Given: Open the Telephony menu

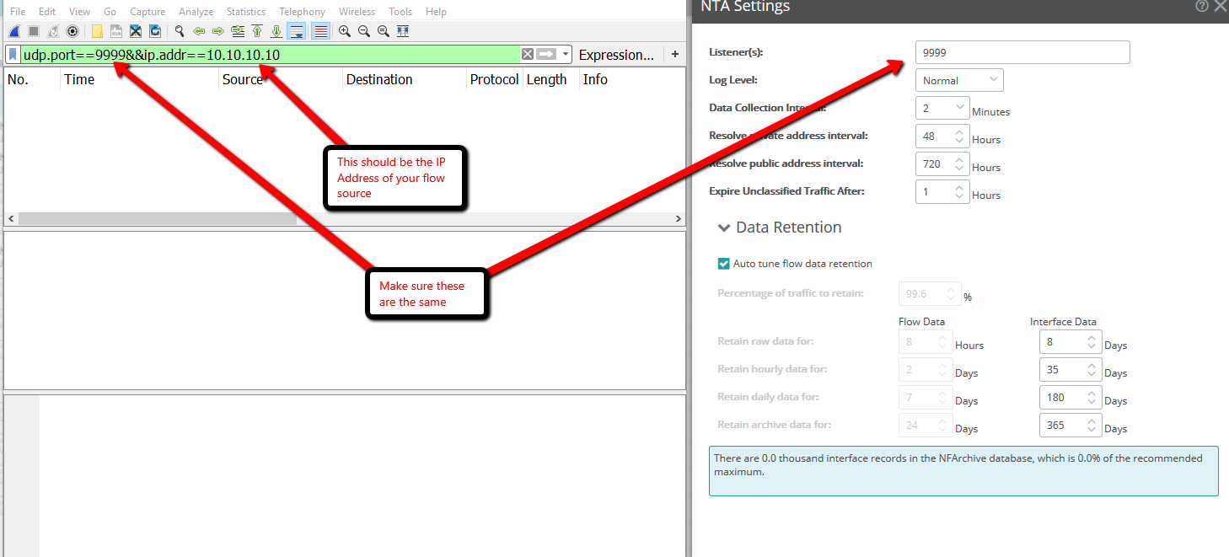Looking at the screenshot, I should [x=302, y=12].
